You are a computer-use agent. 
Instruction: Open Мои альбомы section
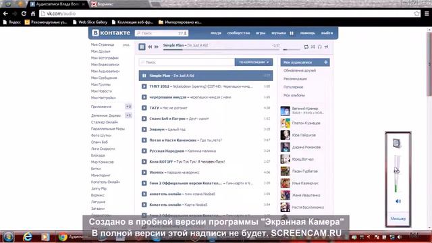click(x=294, y=95)
